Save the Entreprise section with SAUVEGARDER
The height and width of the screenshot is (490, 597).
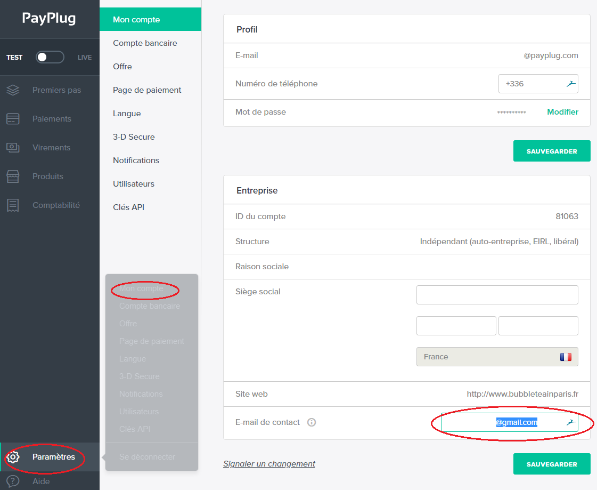click(552, 464)
